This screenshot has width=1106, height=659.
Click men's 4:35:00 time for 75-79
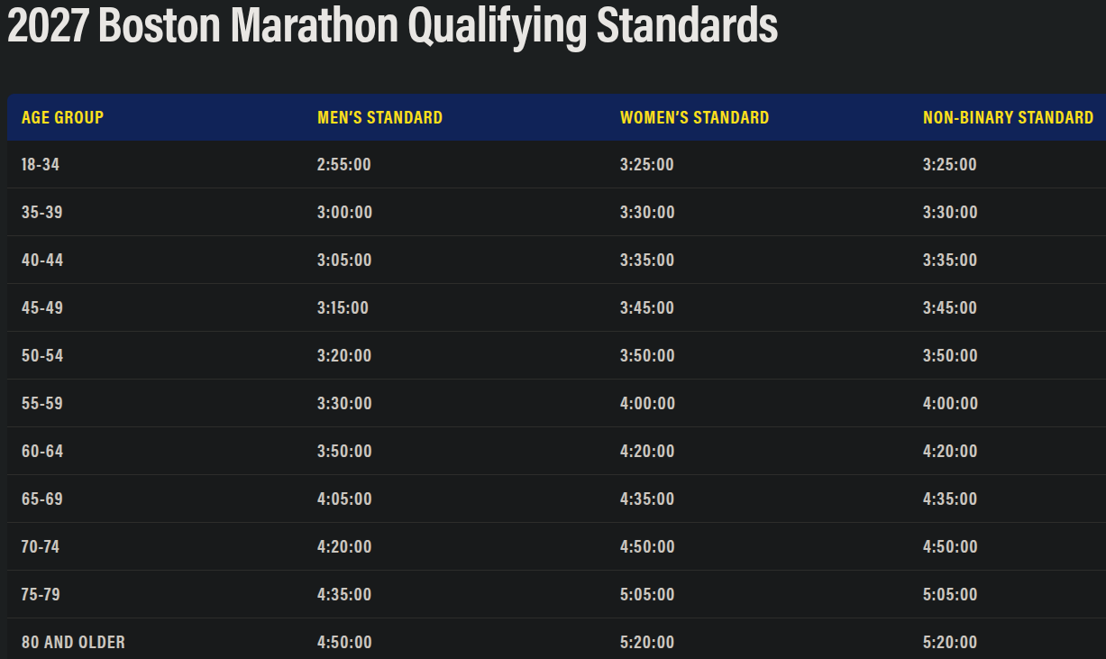click(x=344, y=595)
